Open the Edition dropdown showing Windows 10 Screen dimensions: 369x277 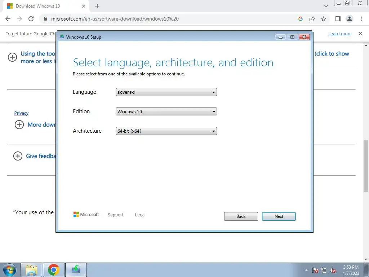[166, 112]
